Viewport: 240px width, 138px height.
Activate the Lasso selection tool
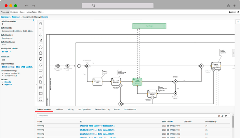click(41, 29)
